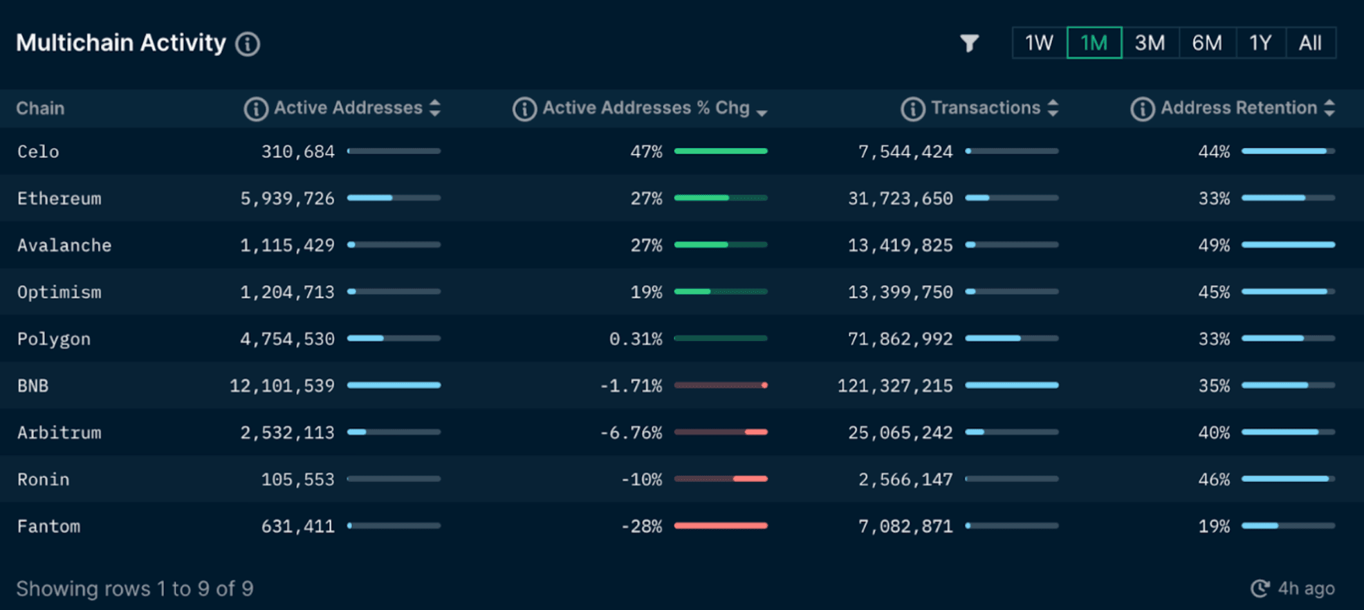Sort by Active Addresses using sort arrows
The height and width of the screenshot is (610, 1364).
(x=435, y=109)
